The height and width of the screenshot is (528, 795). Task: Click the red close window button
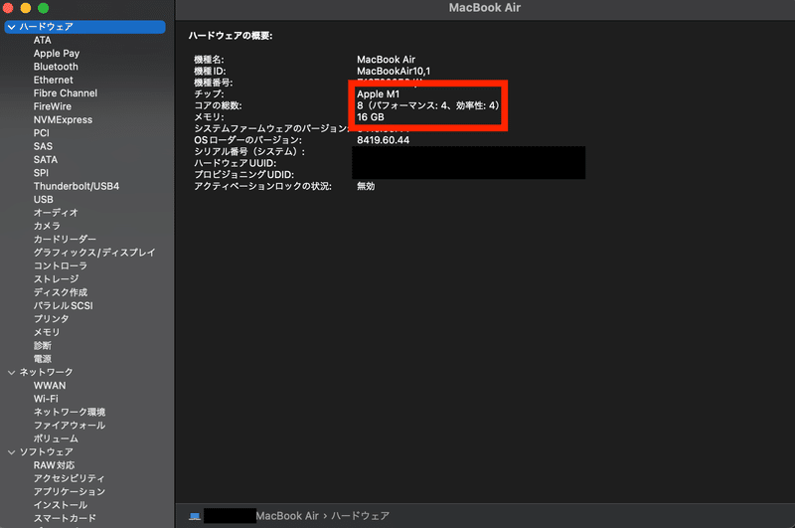tap(8, 8)
